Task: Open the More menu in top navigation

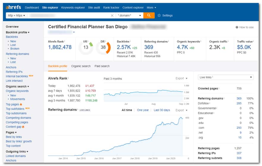Action: tap(151, 7)
